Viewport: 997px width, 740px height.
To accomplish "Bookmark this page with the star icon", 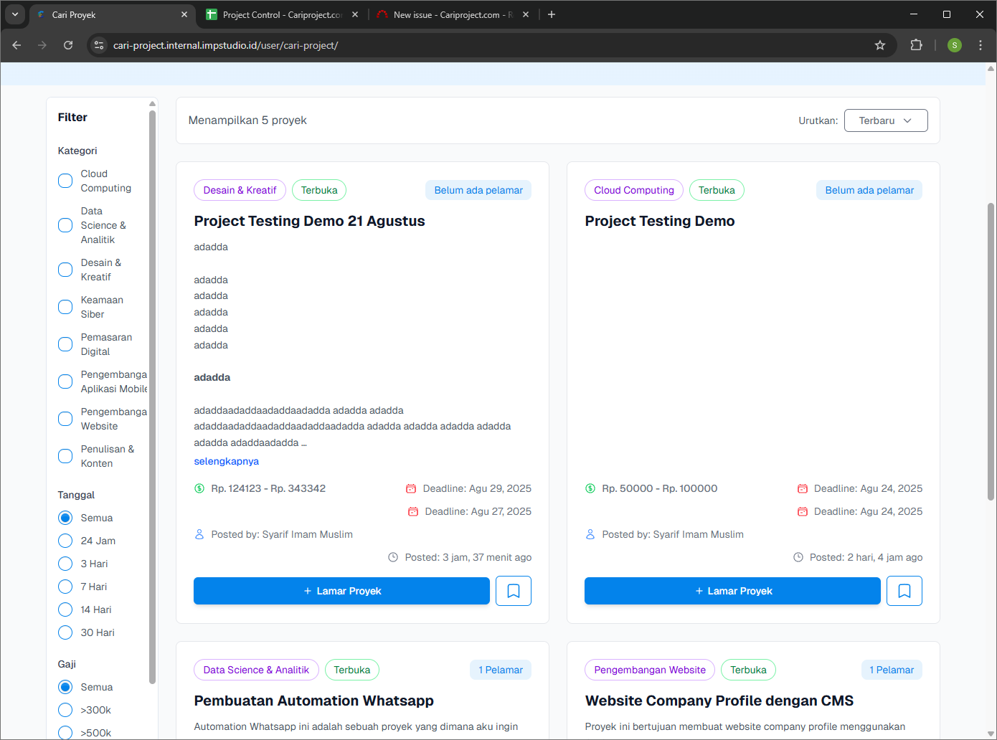I will [x=880, y=45].
